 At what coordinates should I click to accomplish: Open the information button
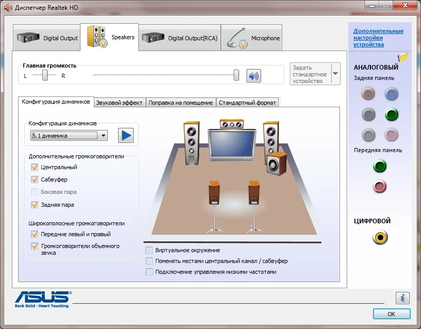coord(402,298)
